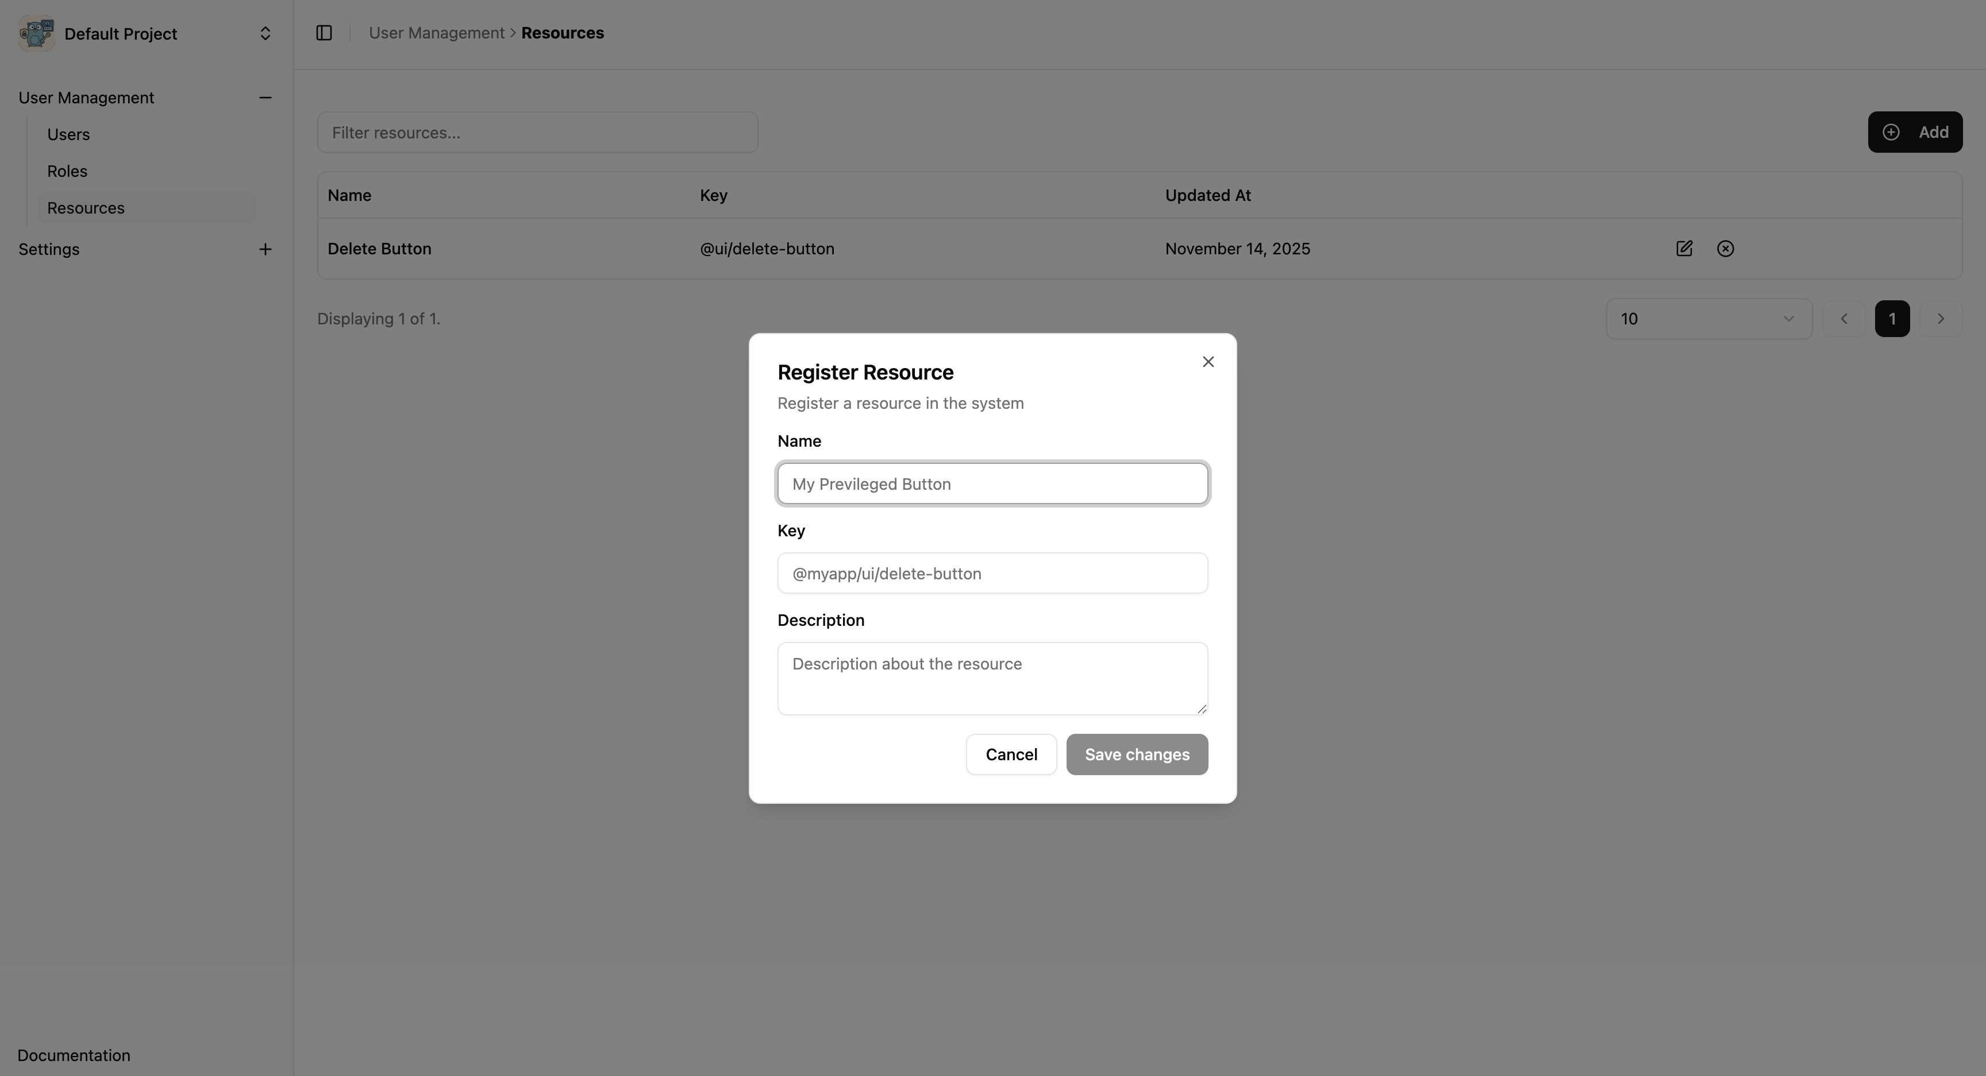Click the Documentation link
The image size is (1986, 1076).
coord(73,1055)
